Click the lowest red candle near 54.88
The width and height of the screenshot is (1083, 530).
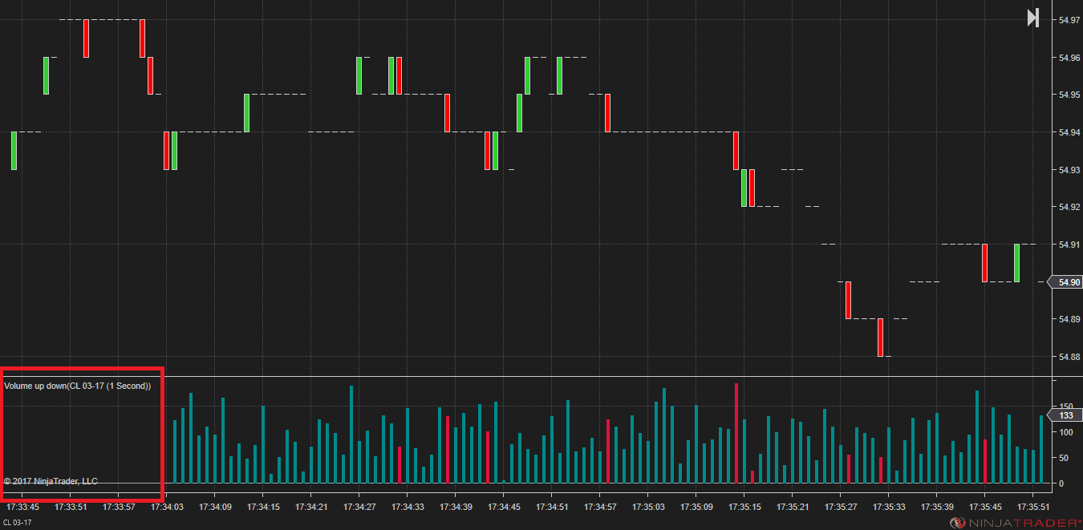(x=880, y=338)
